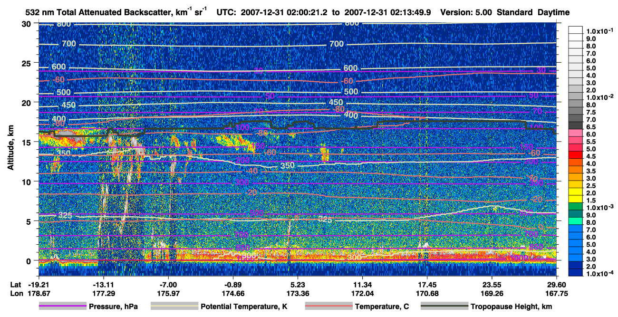Click the colorbar label 1.0x10-1
The height and width of the screenshot is (317, 618).
601,31
